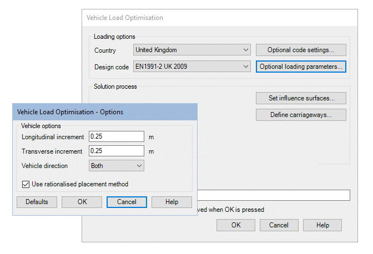Viewport: 373px width, 254px height.
Task: Open Optional loading parameters
Action: pyautogui.click(x=301, y=67)
